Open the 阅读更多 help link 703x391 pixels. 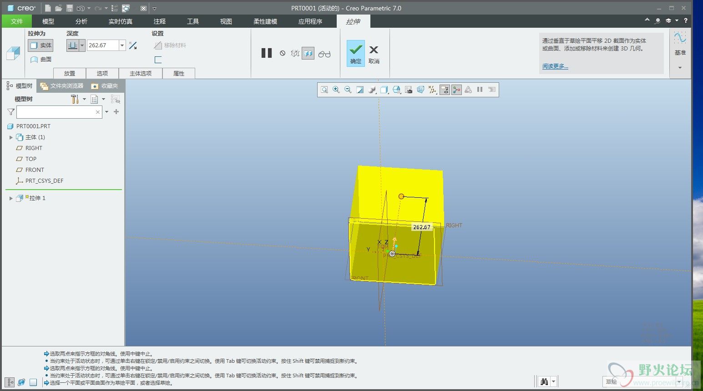click(555, 66)
